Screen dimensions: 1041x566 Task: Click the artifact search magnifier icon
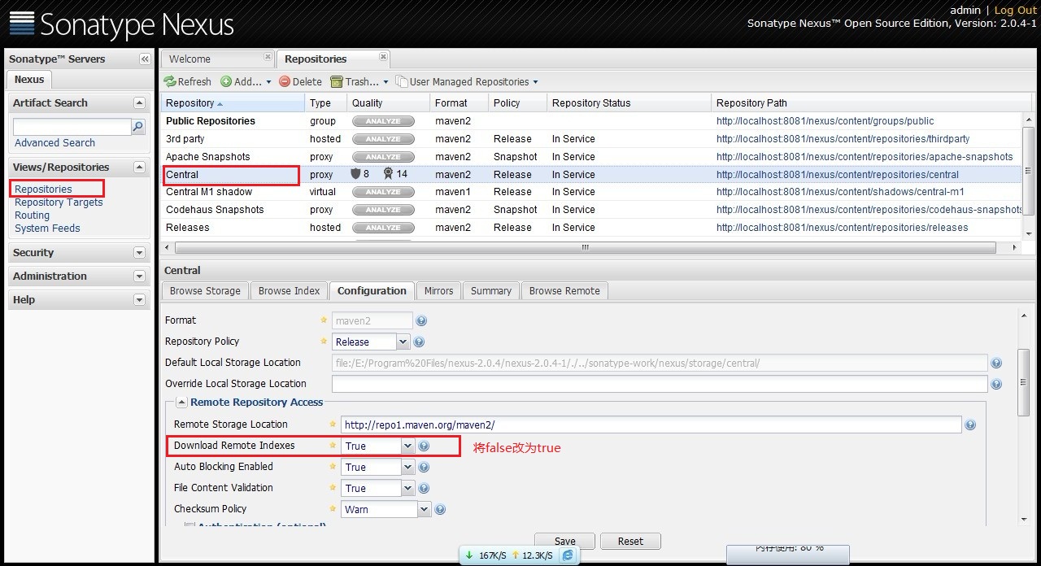(x=138, y=127)
